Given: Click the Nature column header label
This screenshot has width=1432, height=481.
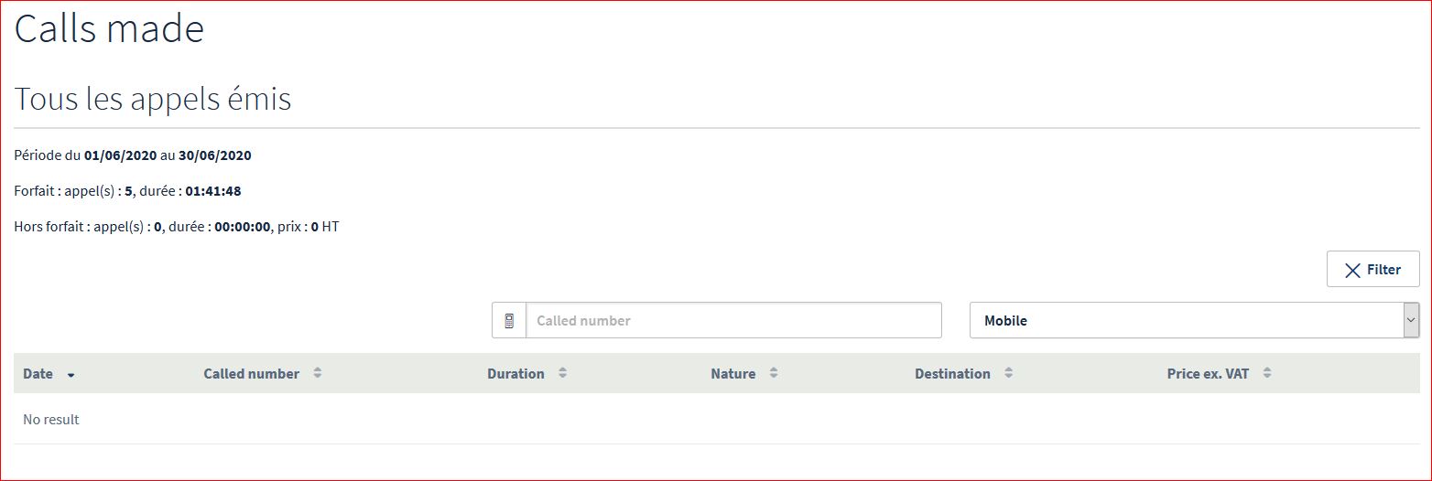Looking at the screenshot, I should (x=732, y=374).
